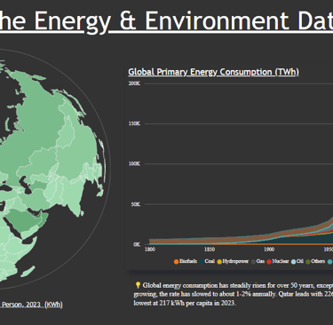Image resolution: width=333 pixels, height=325 pixels.
Task: Click the Hydropower yellow legend dot
Action: click(x=219, y=262)
